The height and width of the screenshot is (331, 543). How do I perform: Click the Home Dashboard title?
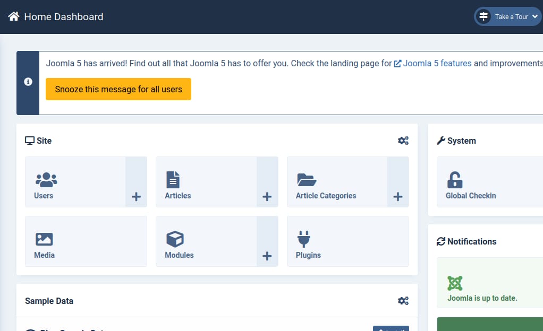tap(64, 16)
